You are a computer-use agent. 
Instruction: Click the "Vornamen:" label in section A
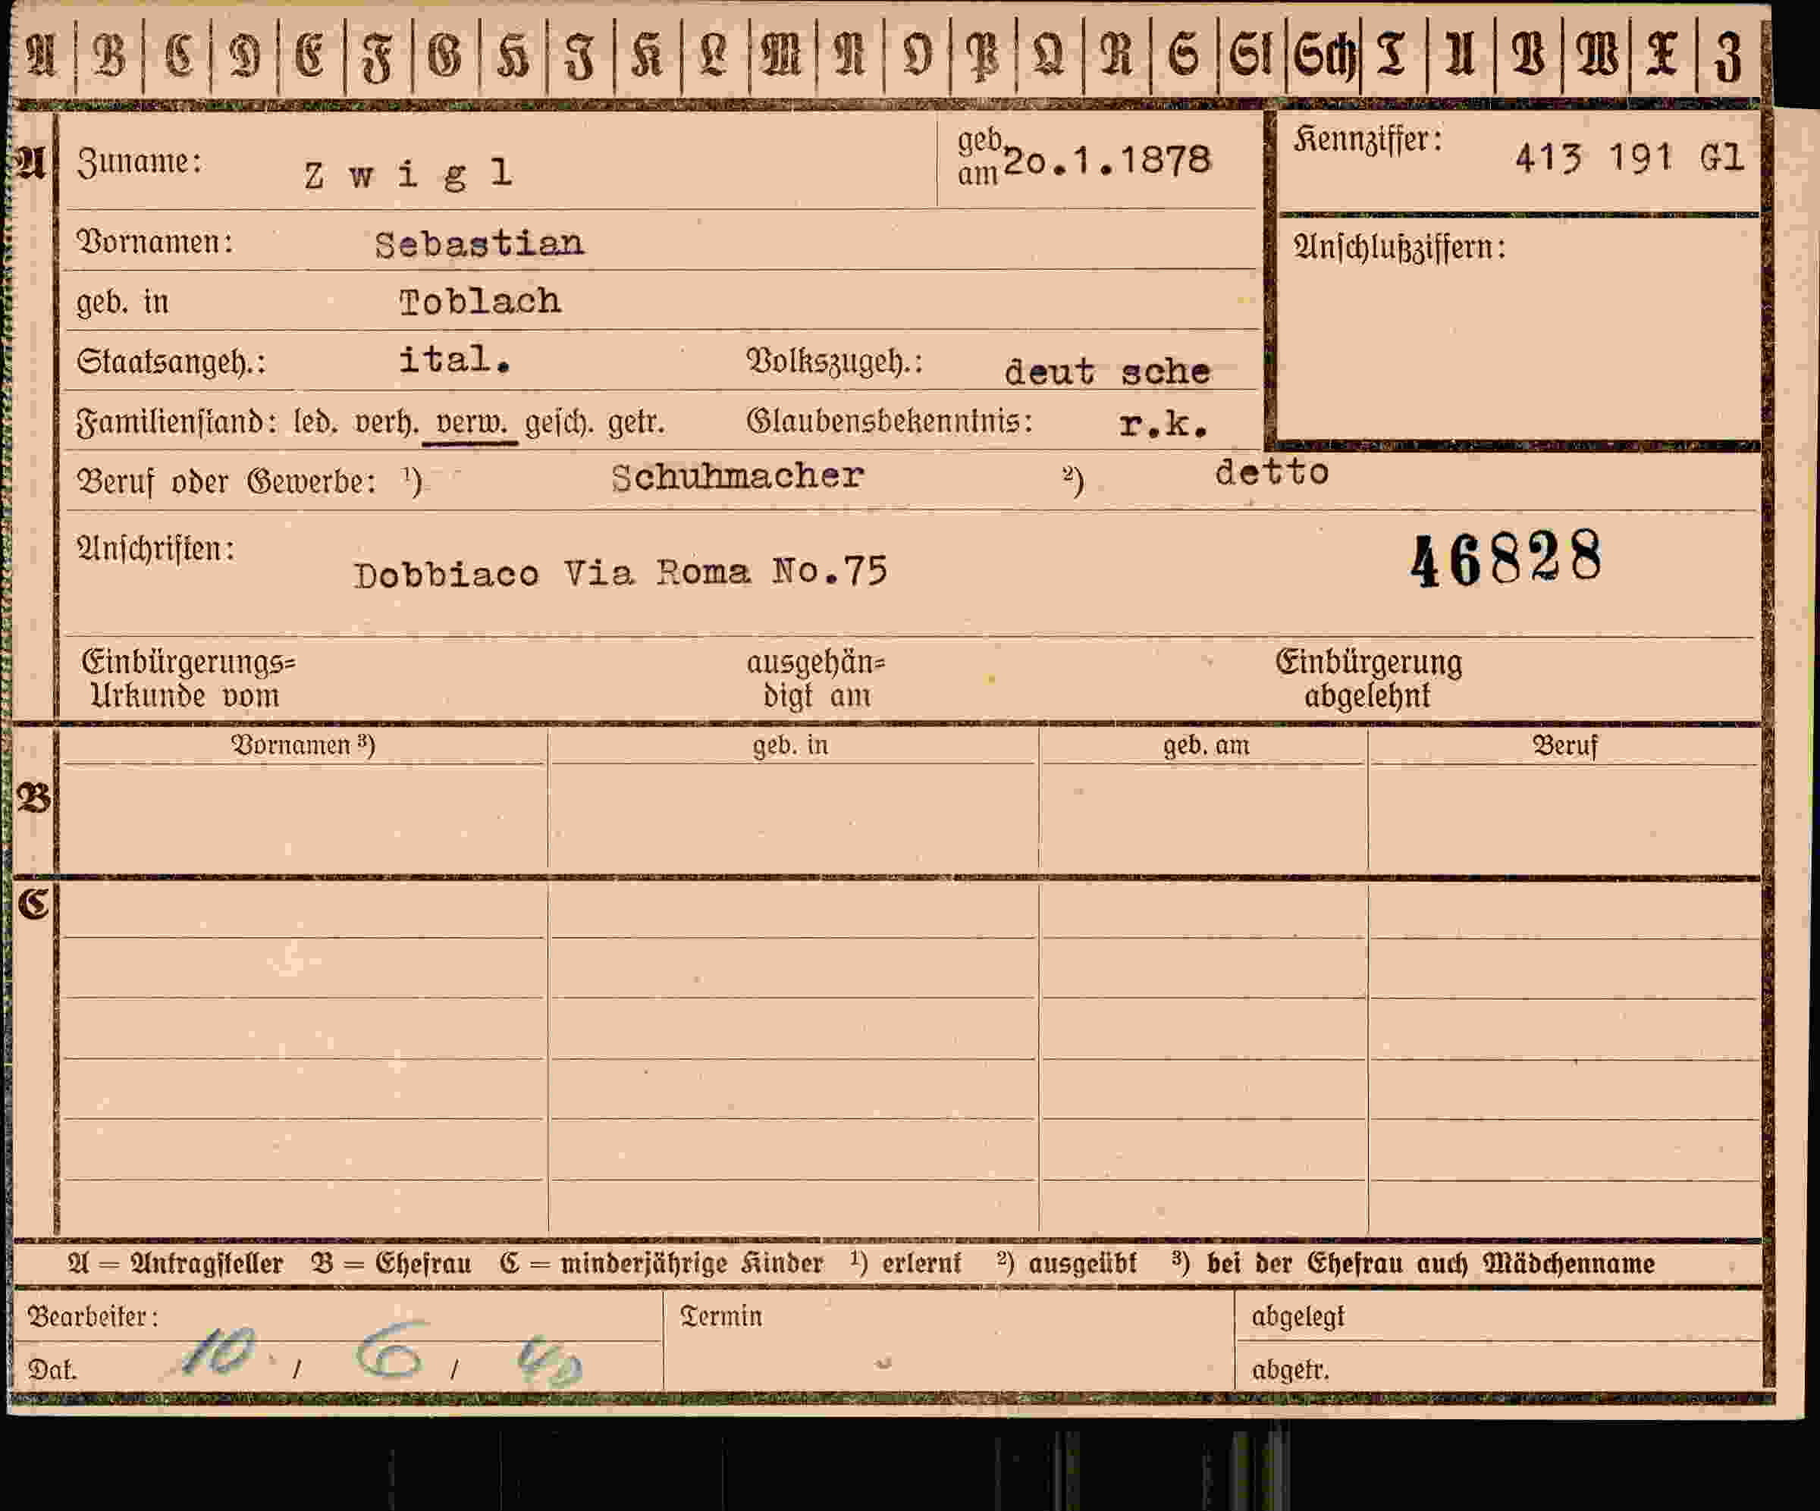(155, 242)
